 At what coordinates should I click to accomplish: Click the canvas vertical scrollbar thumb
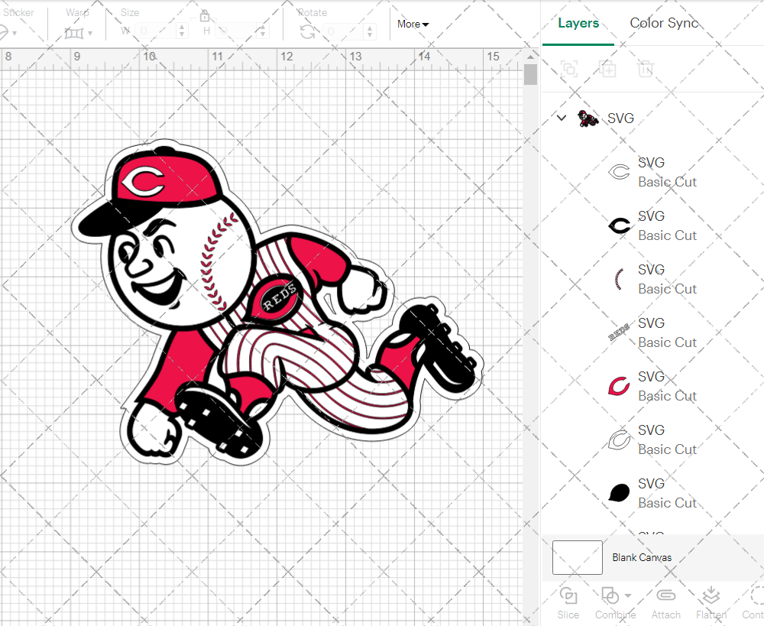531,75
